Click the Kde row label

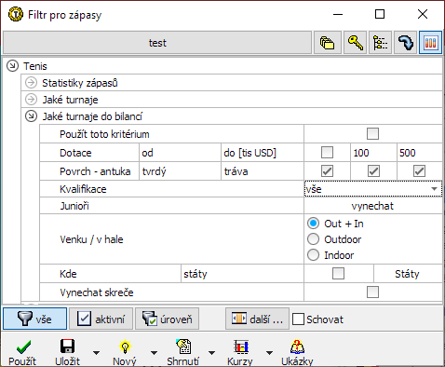[68, 274]
